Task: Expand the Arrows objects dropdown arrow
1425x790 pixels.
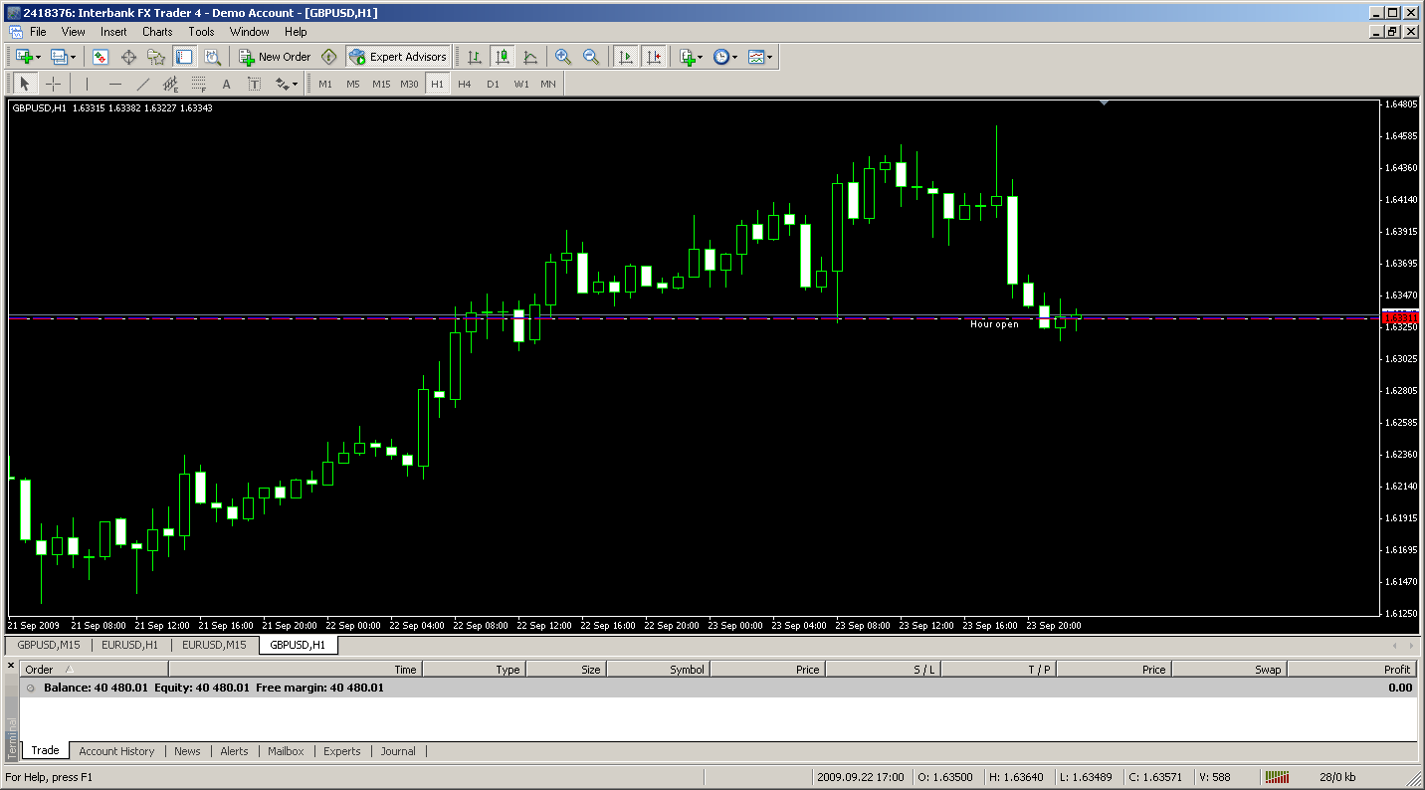Action: click(296, 85)
